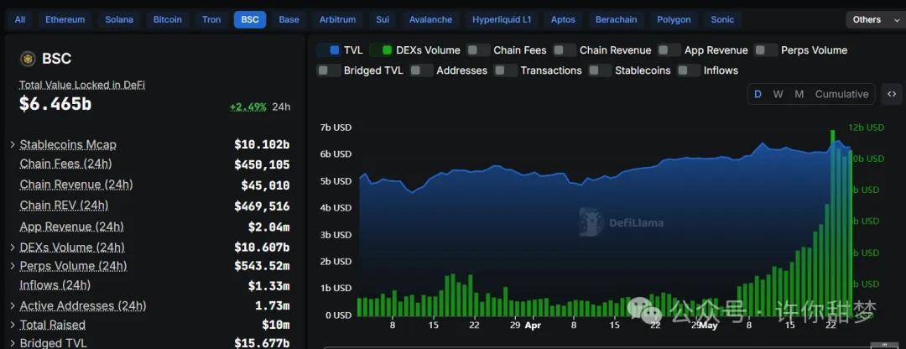
Task: Expand the DEXs Volume (24h) row
Action: 13,247
